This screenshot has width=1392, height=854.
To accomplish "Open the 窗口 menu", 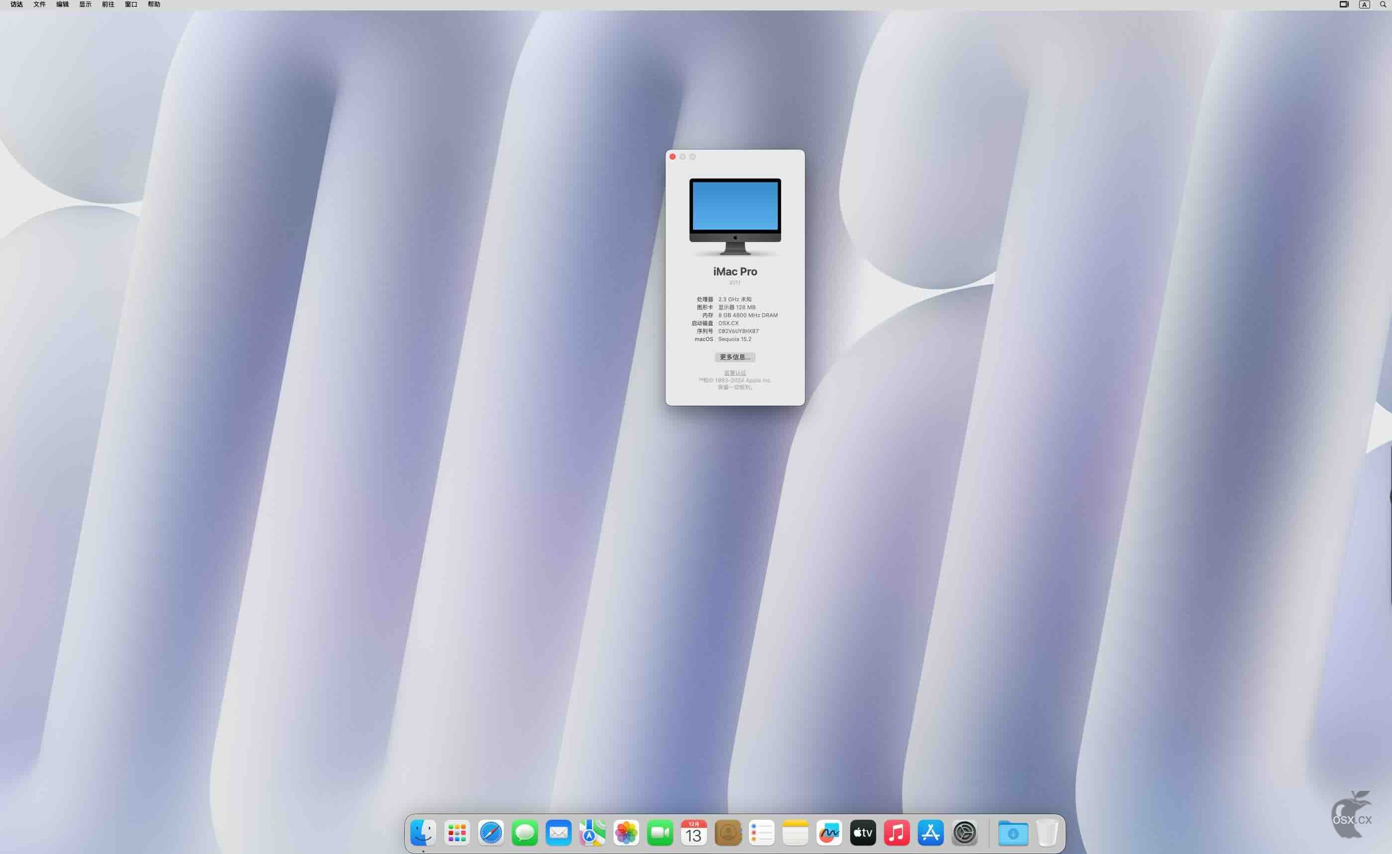I will pyautogui.click(x=131, y=4).
